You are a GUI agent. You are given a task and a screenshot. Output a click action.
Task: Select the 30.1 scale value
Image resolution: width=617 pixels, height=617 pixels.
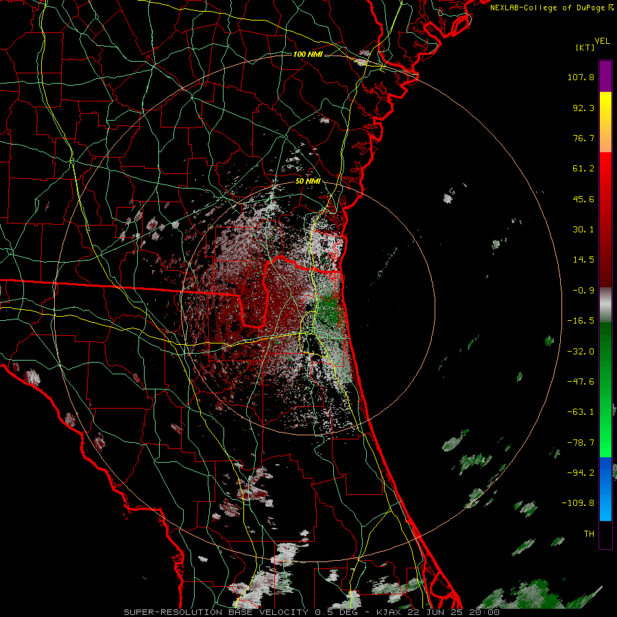coord(583,230)
